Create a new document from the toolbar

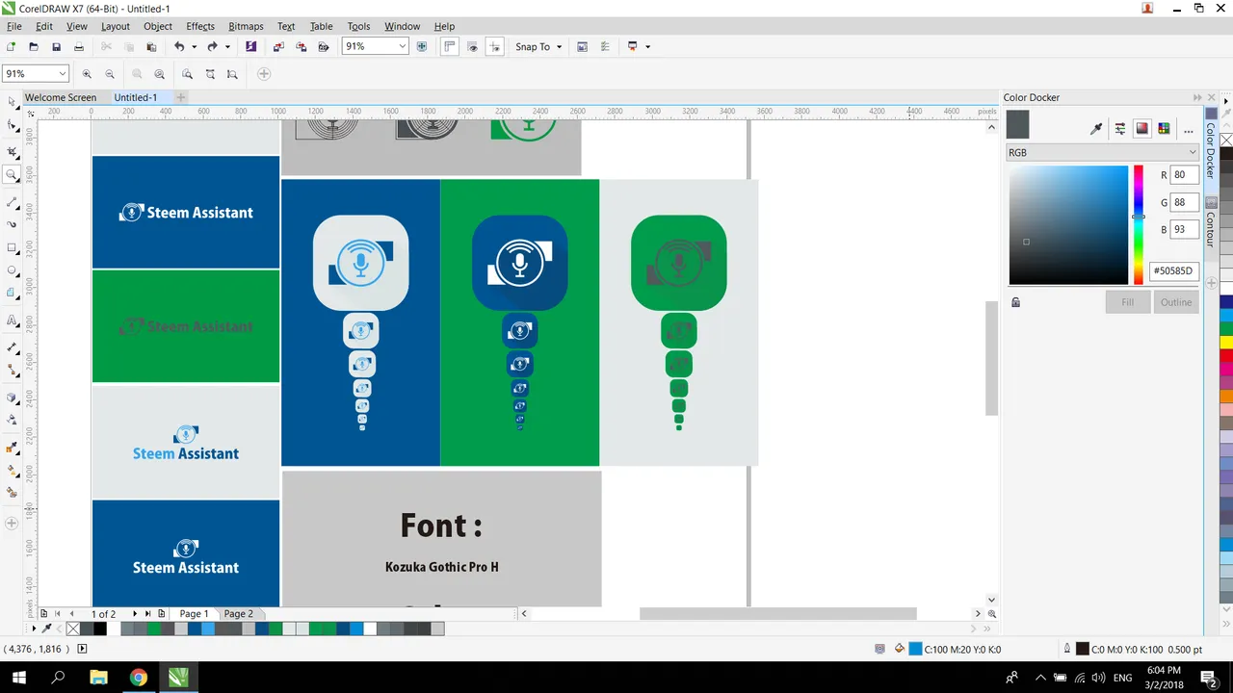(x=12, y=46)
